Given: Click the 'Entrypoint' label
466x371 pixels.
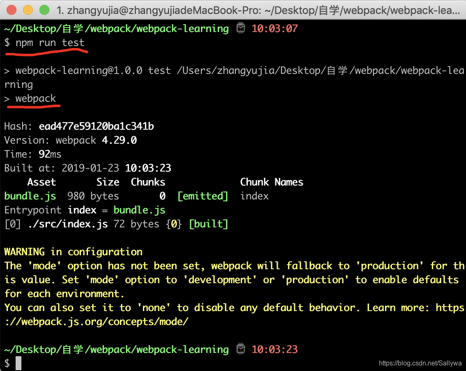Looking at the screenshot, I should [33, 210].
